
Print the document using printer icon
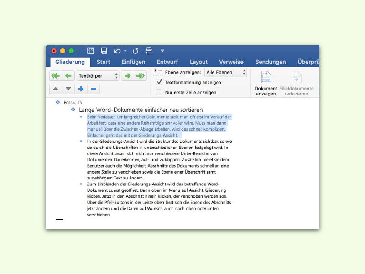(149, 51)
